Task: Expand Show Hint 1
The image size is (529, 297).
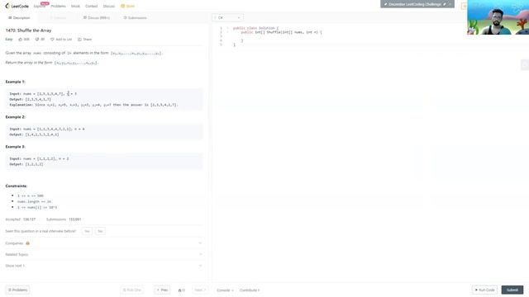Action: (x=103, y=266)
